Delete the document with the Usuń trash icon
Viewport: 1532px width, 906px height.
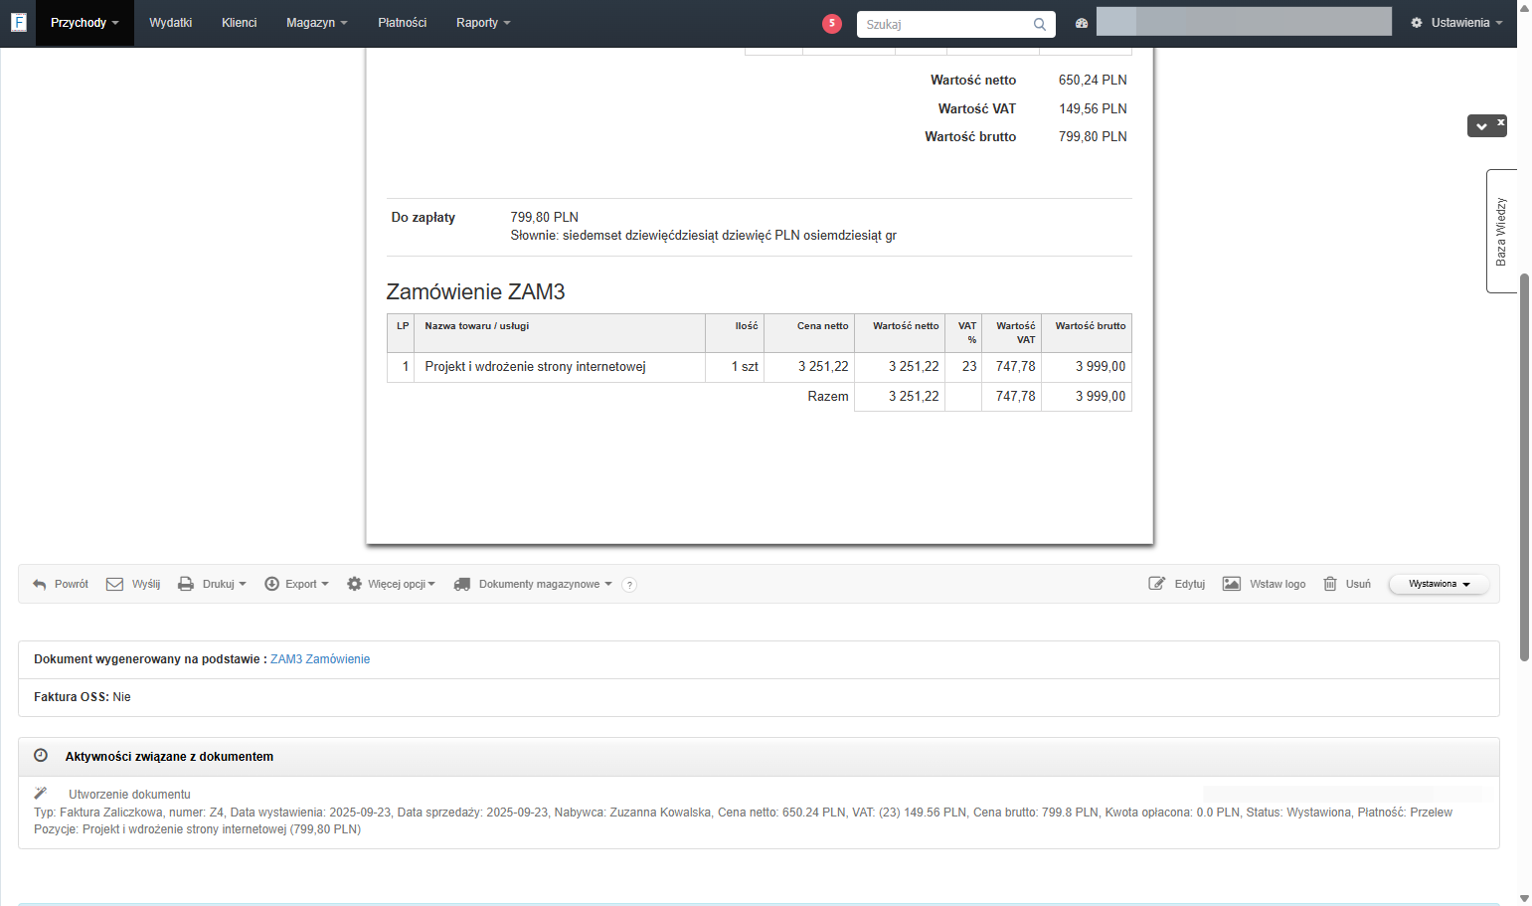click(1347, 584)
